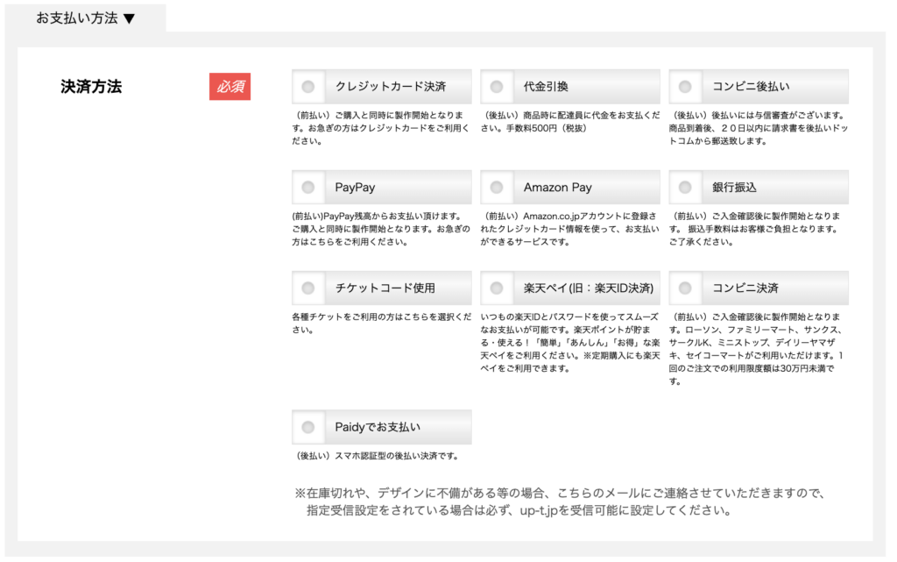Select Amazon Pay radio option
The image size is (897, 562).
click(x=497, y=188)
